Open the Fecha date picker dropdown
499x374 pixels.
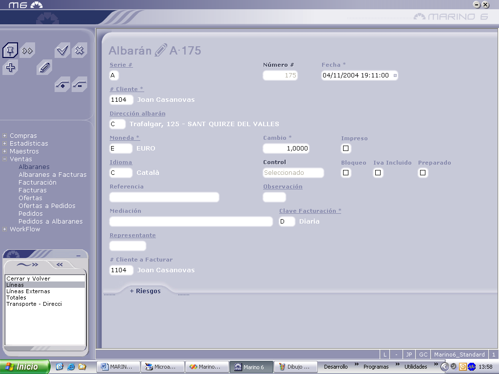click(395, 75)
